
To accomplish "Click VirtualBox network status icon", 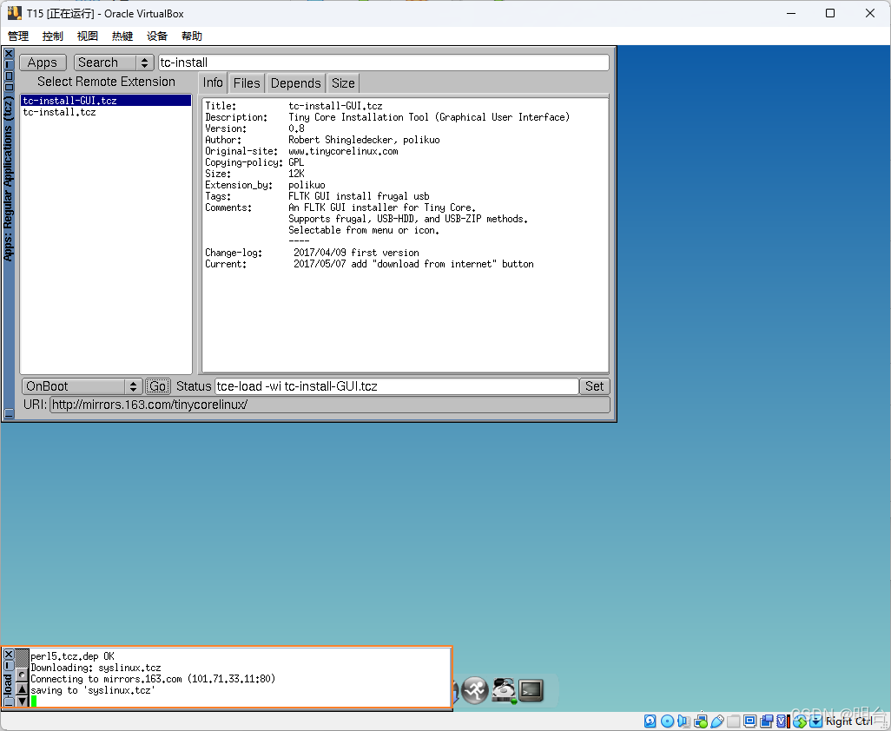I will click(701, 721).
